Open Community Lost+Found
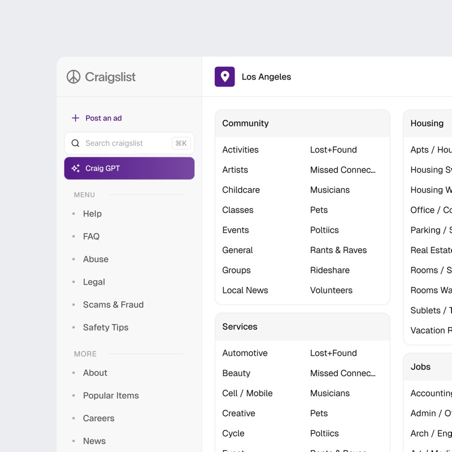This screenshot has height=452, width=452. [333, 150]
